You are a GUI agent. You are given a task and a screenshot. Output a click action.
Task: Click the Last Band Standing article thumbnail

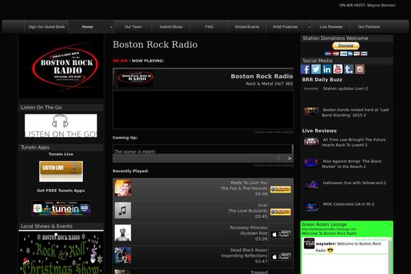(311, 111)
